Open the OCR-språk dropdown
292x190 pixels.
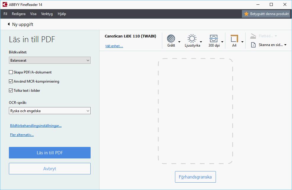(50, 111)
